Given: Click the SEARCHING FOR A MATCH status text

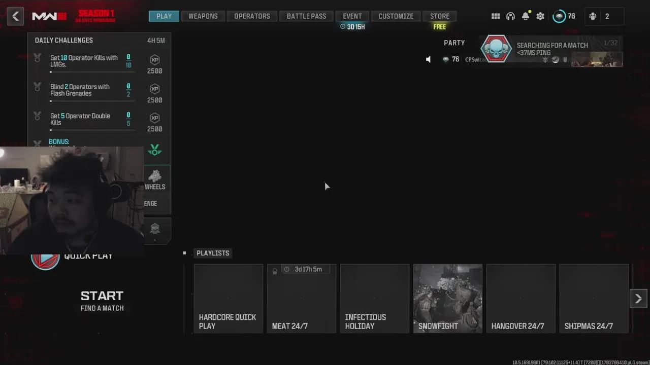Looking at the screenshot, I should pos(552,45).
